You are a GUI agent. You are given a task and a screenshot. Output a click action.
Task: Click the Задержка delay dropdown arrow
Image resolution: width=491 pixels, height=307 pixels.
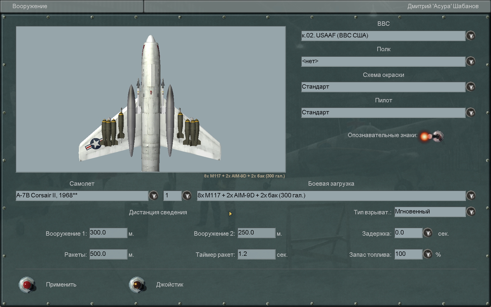[x=428, y=233]
